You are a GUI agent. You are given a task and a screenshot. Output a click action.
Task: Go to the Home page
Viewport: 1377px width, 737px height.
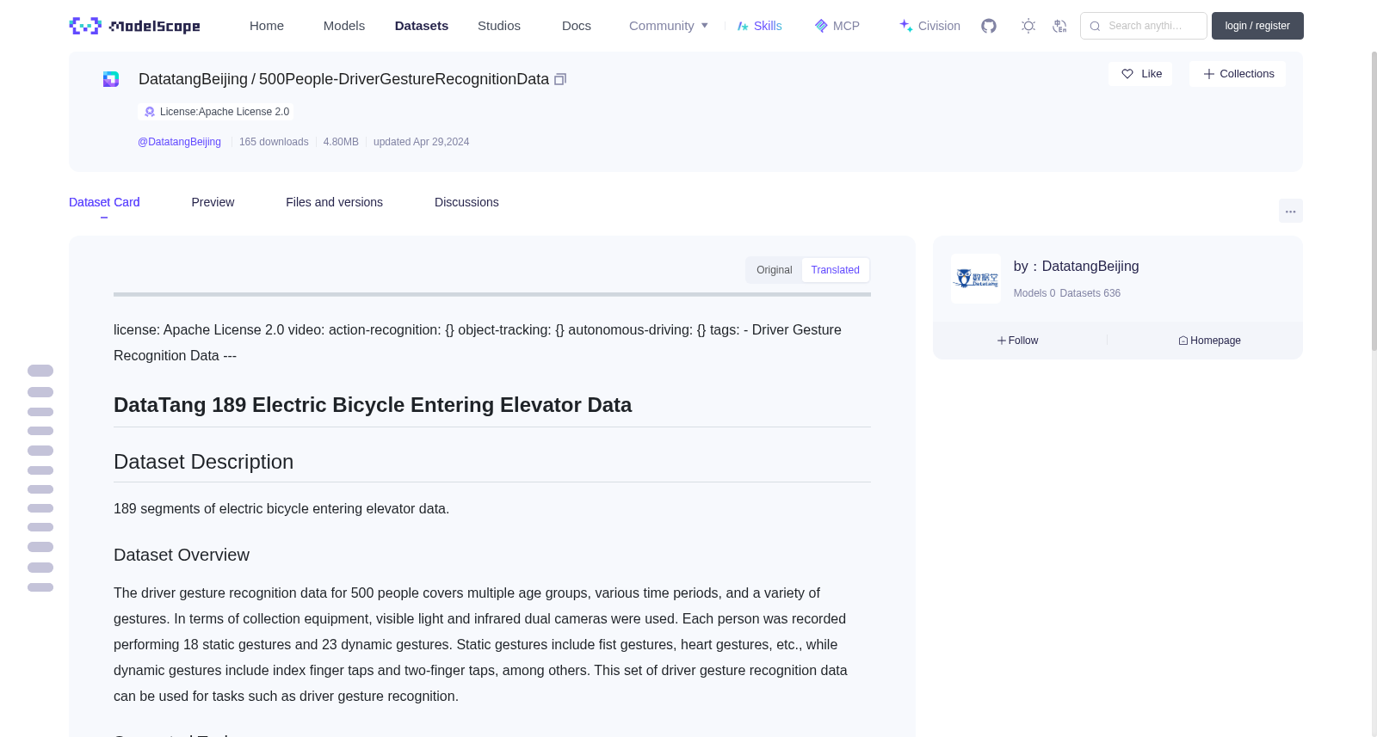point(267,26)
